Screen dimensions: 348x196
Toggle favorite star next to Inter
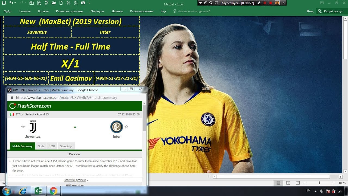point(126,127)
